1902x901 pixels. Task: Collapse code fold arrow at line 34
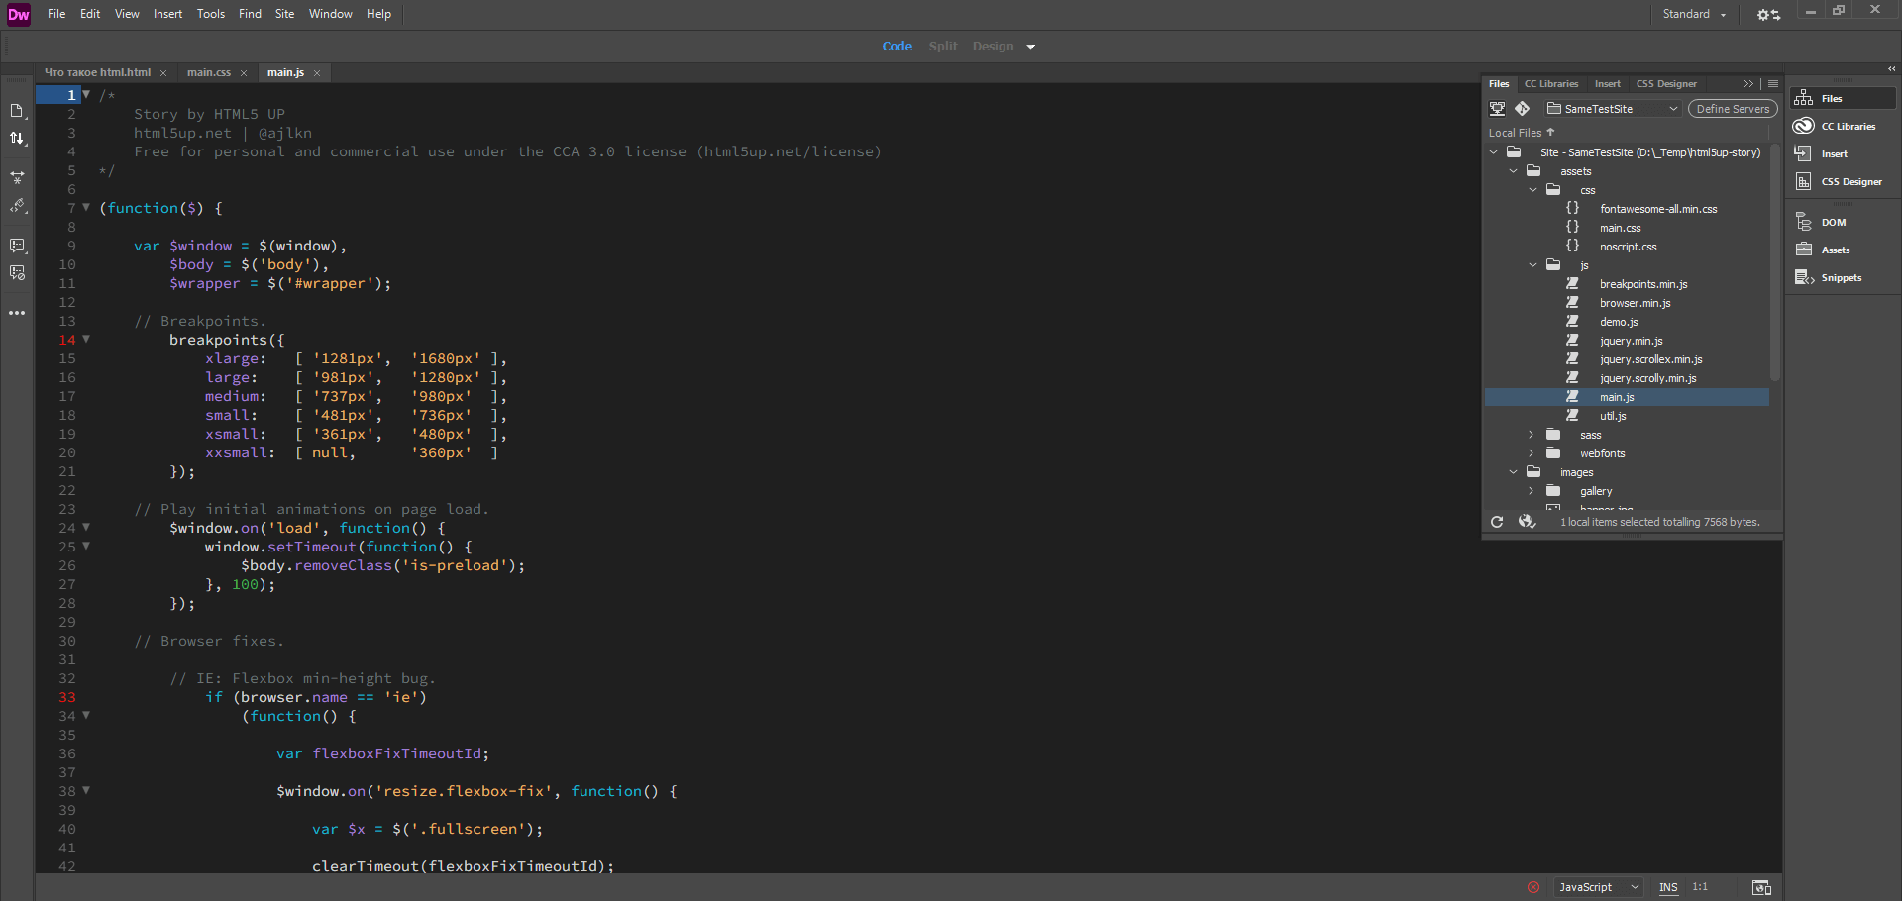pos(87,716)
